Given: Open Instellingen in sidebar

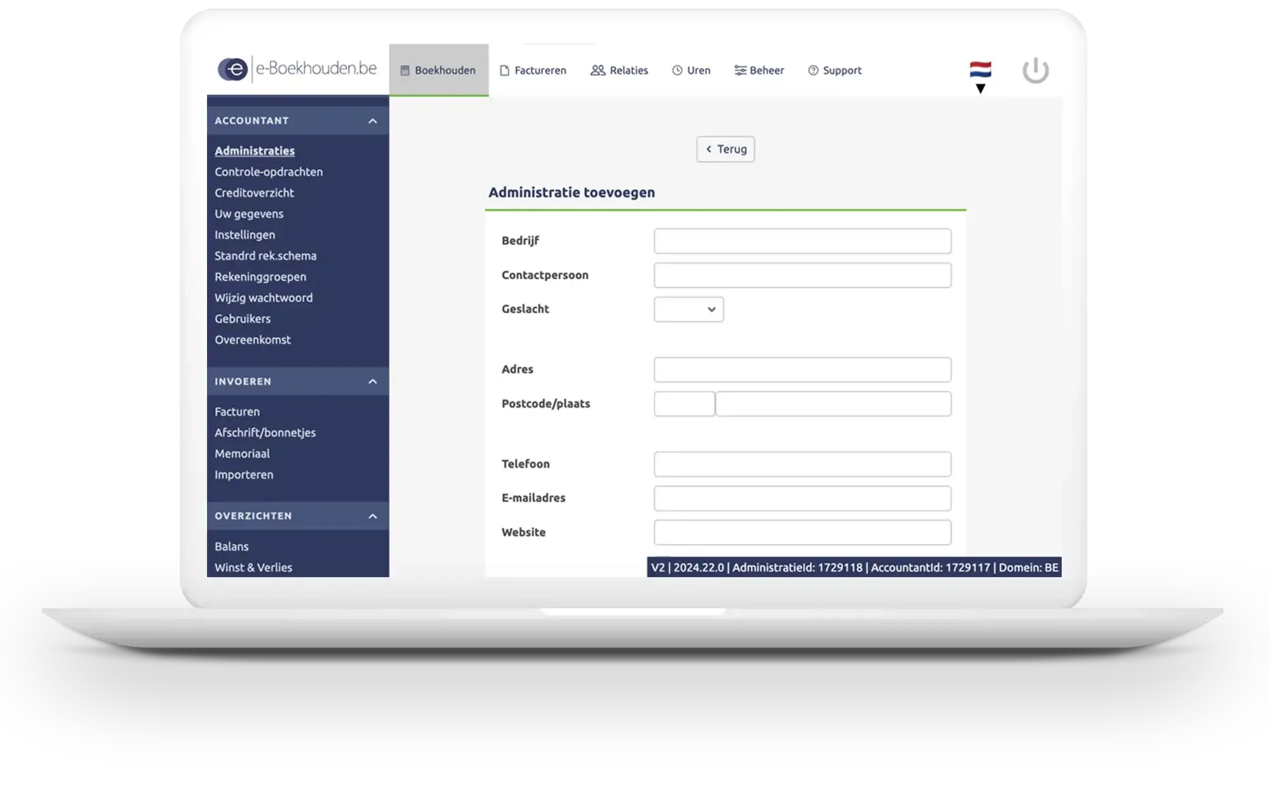Looking at the screenshot, I should [x=244, y=234].
